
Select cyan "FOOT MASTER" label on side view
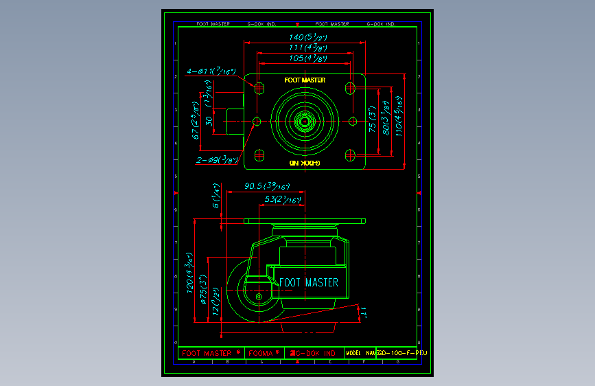tap(309, 282)
